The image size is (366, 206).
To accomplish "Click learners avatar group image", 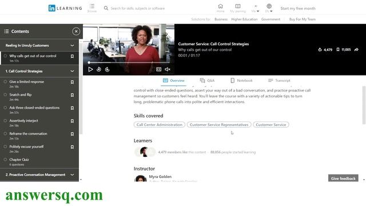I will pyautogui.click(x=145, y=152).
